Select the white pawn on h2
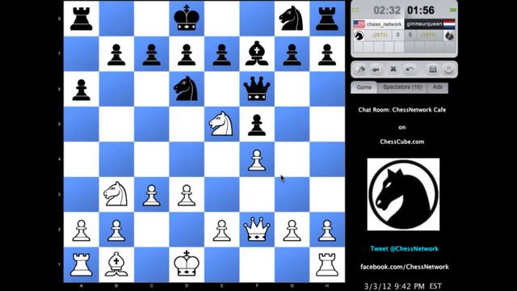The width and height of the screenshot is (517, 291). pyautogui.click(x=327, y=230)
